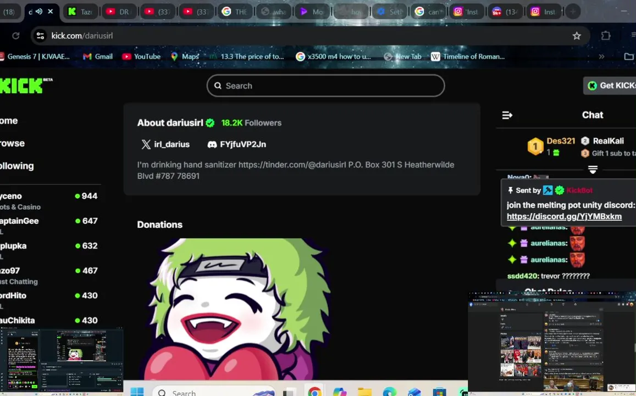
Task: Open the 13.3 The price of to... bookmark
Action: coord(247,57)
